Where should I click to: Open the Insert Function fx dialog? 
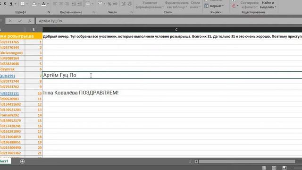pyautogui.click(x=29, y=21)
